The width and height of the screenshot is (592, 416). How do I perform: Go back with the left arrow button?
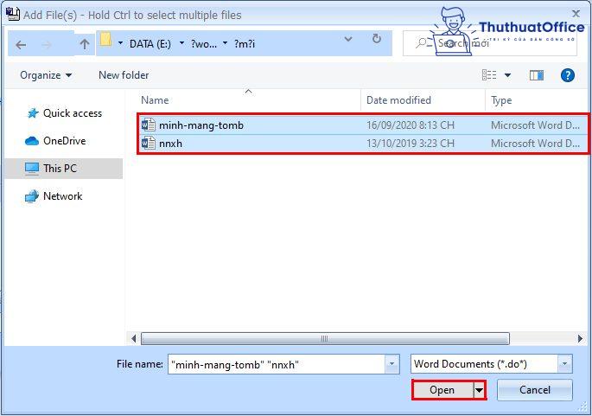21,45
